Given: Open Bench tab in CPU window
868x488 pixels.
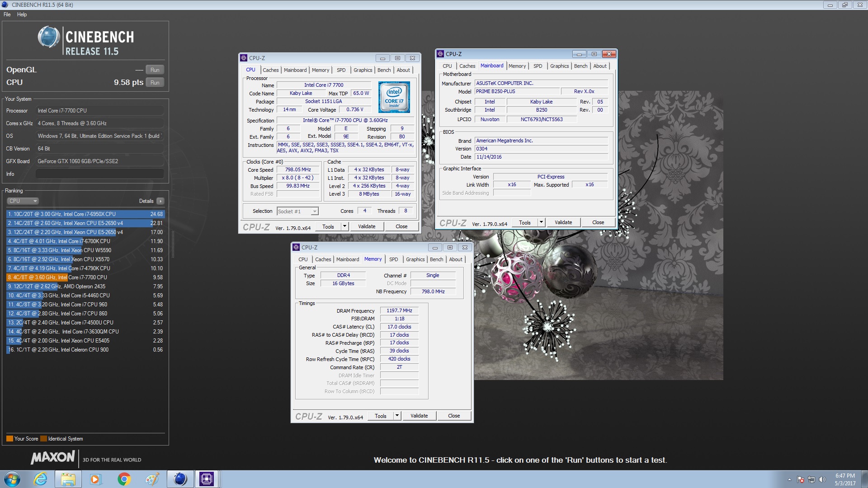Looking at the screenshot, I should point(384,70).
